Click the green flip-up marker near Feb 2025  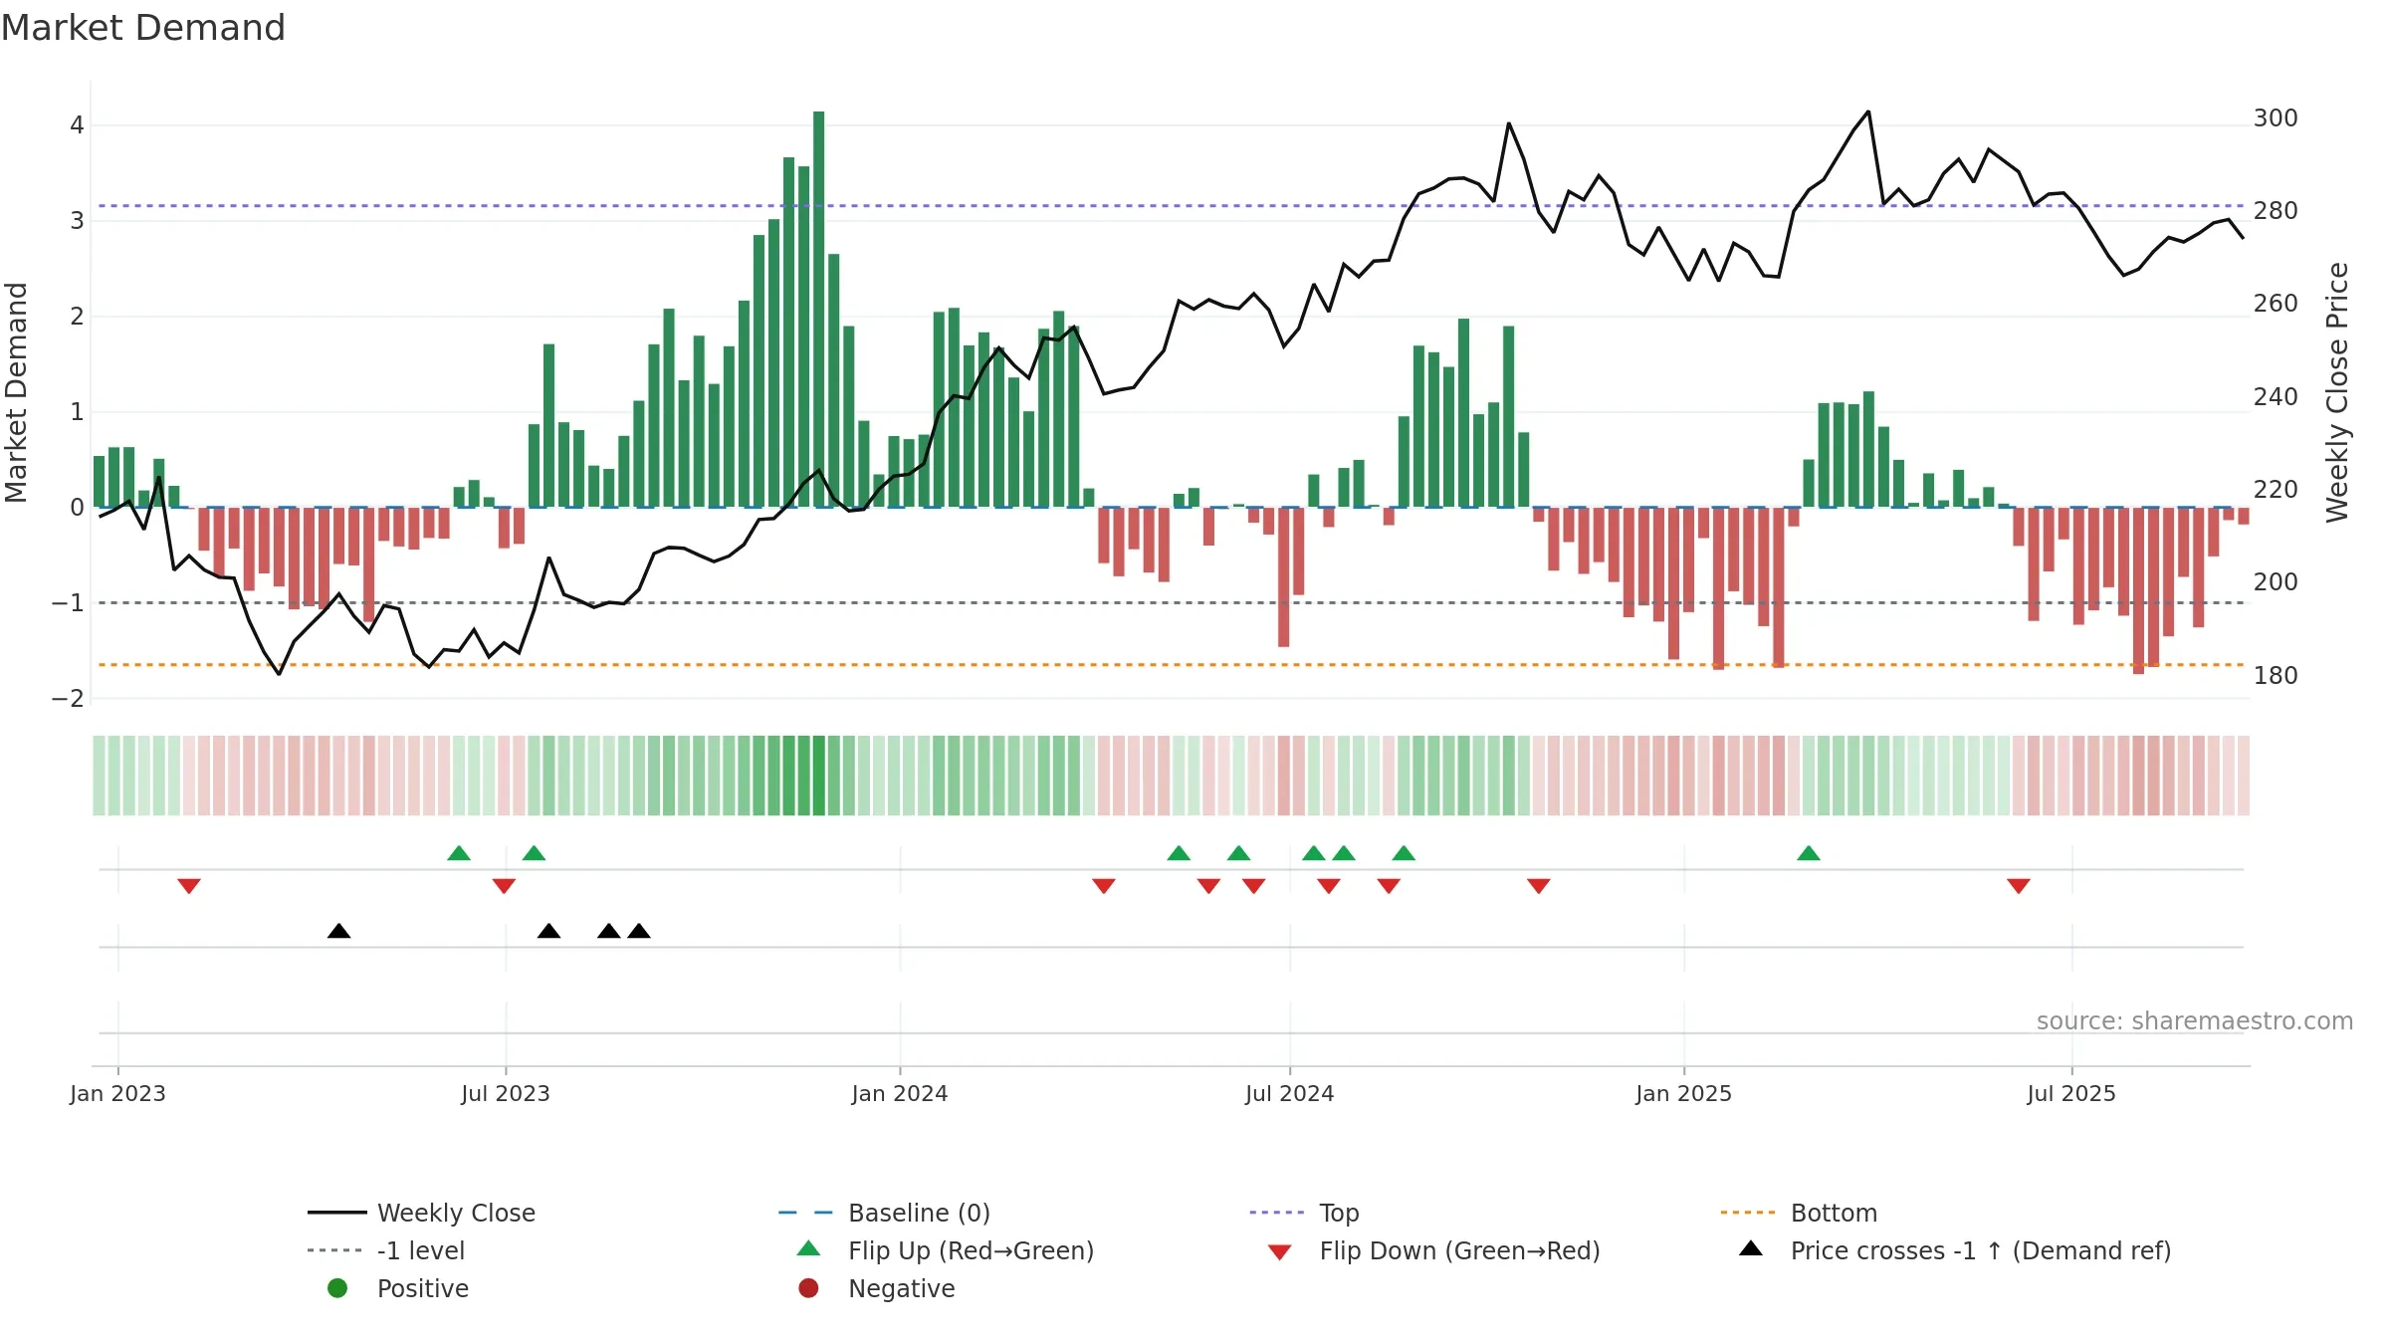point(1809,853)
